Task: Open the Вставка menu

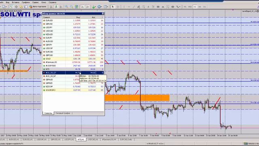Action: click(15, 2)
